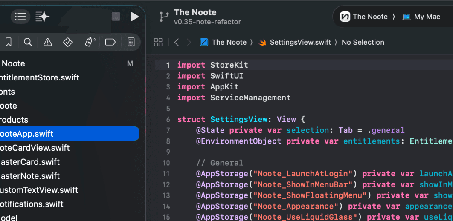Screen dimensions: 453x221
Task: Click the M modified status badge
Action: (130, 63)
